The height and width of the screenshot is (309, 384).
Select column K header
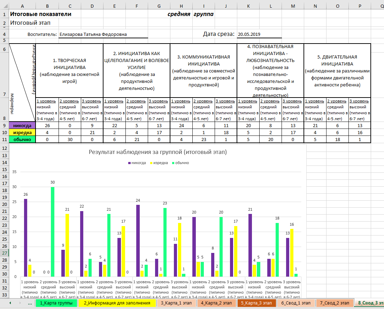click(x=248, y=6)
